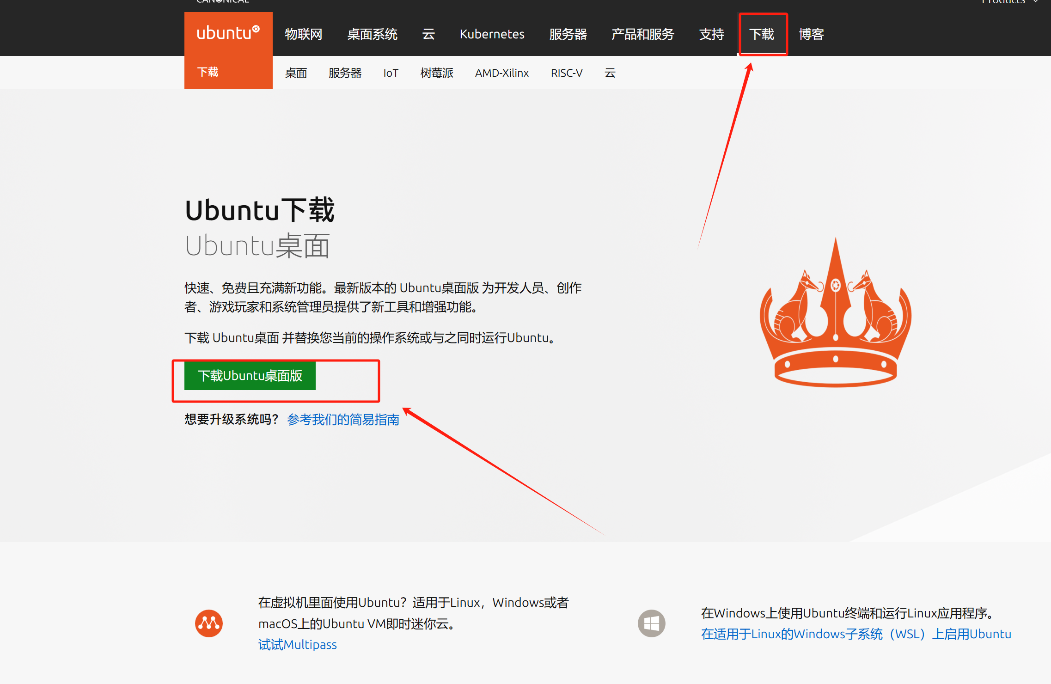Click the Ubuntu桌面 subheading

[x=257, y=246]
